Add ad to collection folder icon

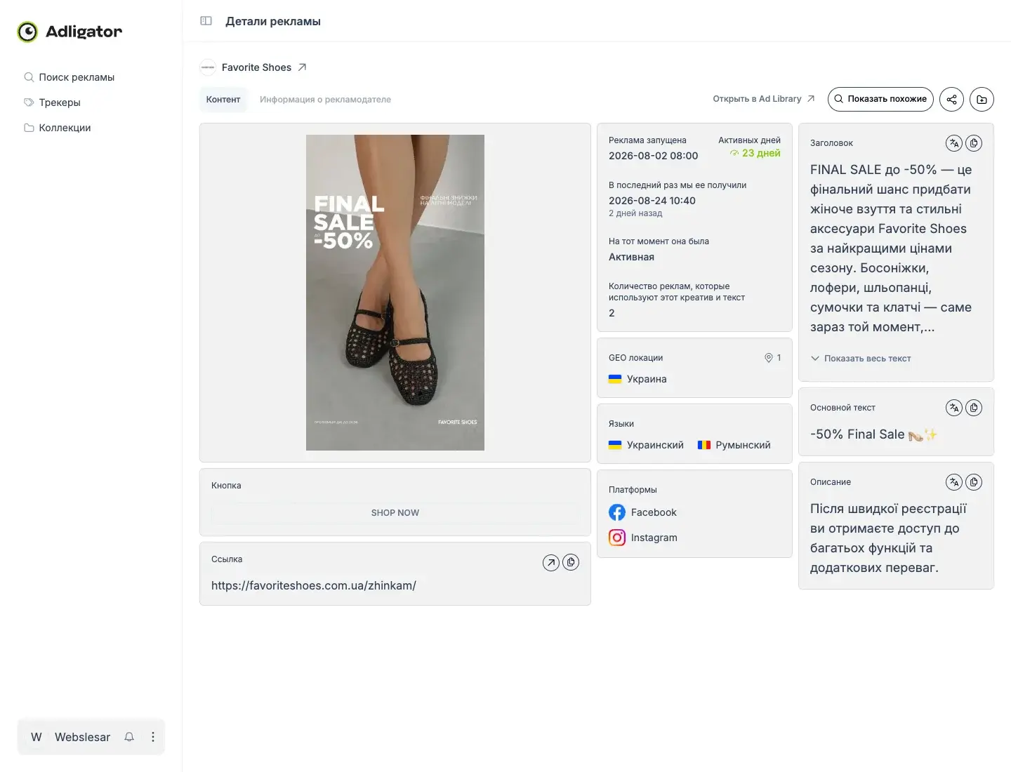[982, 99]
